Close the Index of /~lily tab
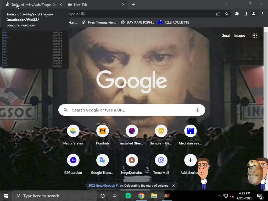The width and height of the screenshot is (268, 201). click(x=61, y=5)
